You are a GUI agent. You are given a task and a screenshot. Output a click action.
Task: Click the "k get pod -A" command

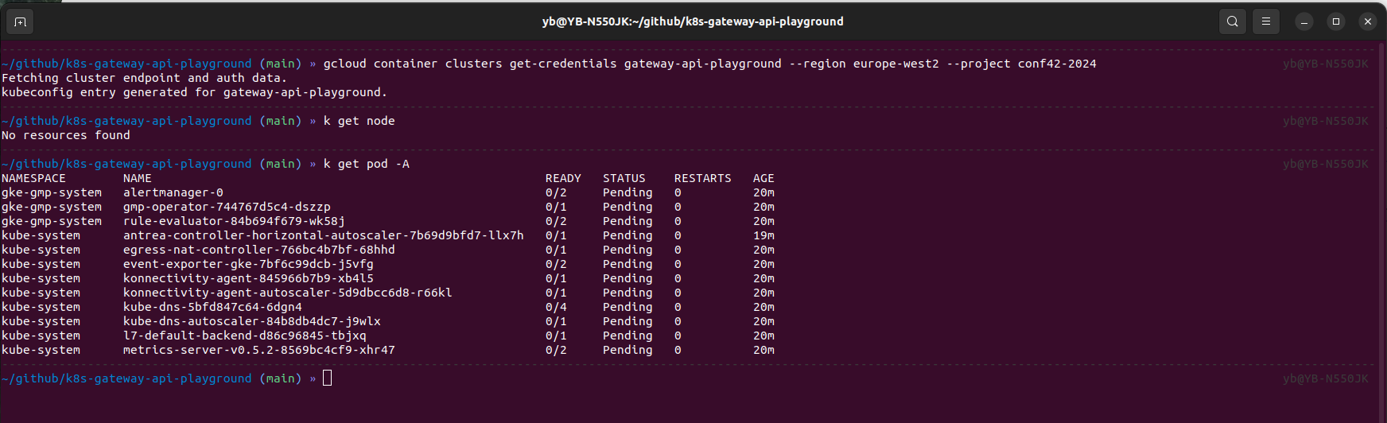pos(367,164)
